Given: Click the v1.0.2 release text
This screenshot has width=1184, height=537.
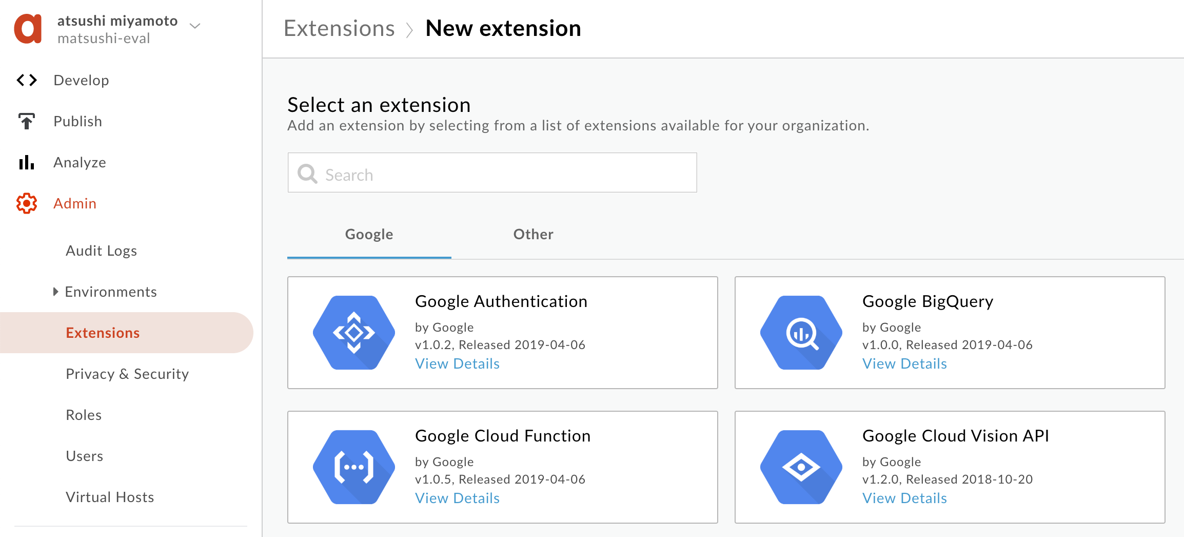Looking at the screenshot, I should pyautogui.click(x=500, y=344).
